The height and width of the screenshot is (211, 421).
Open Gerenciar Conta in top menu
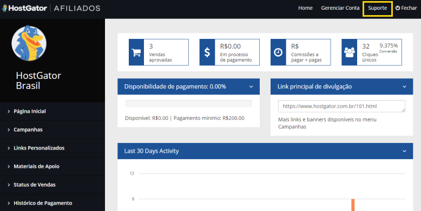pos(340,8)
